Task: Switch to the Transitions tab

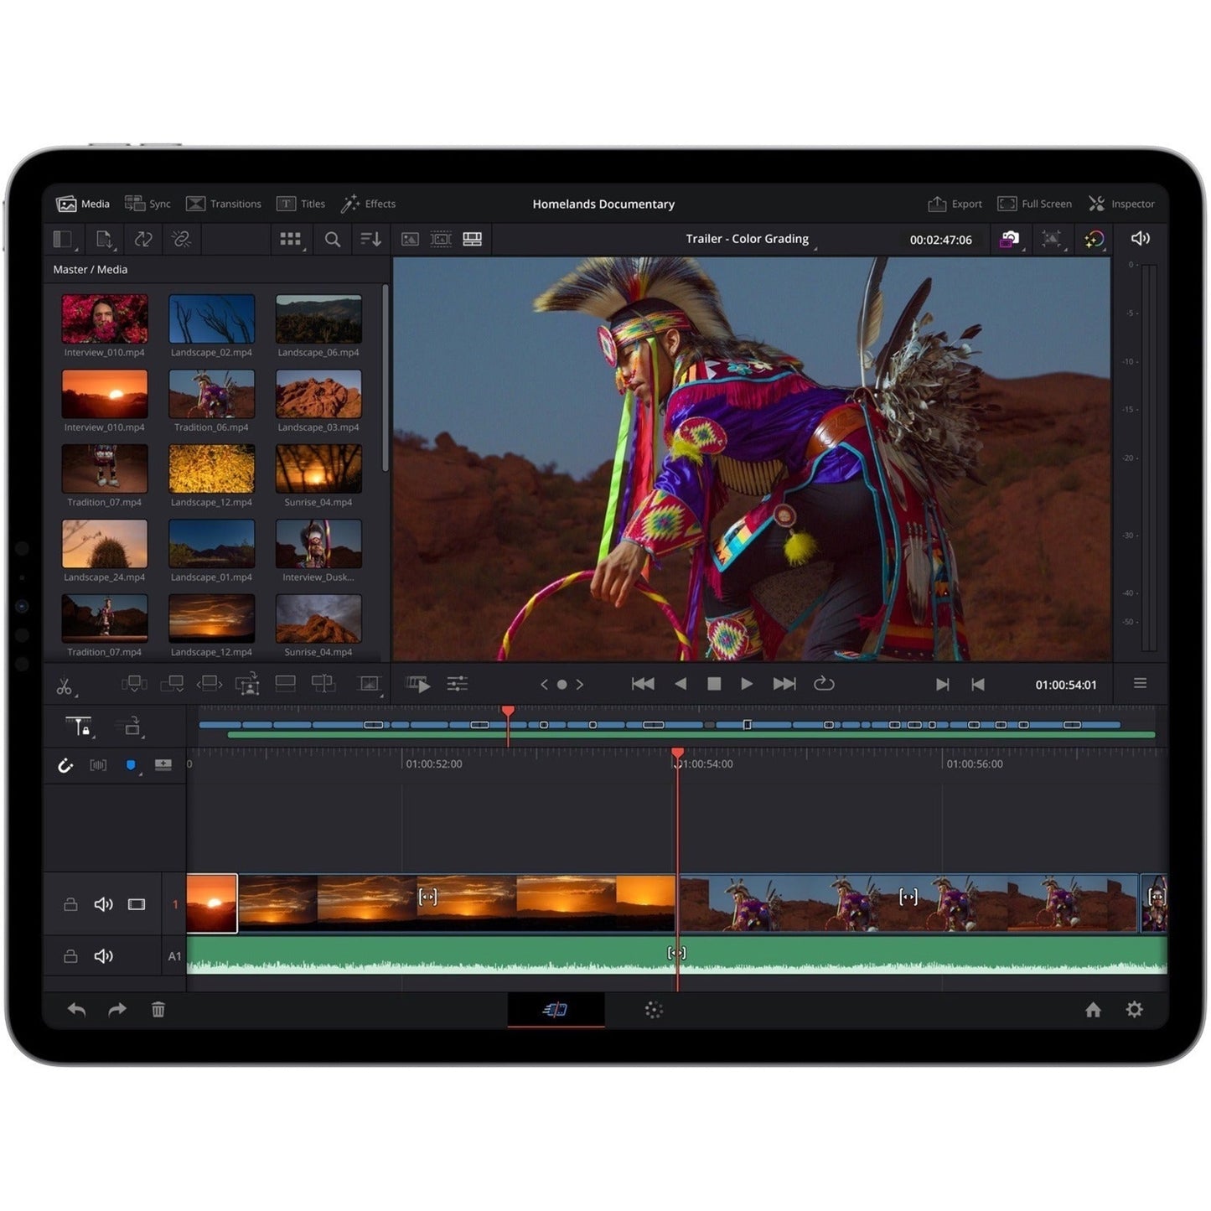Action: pos(224,204)
